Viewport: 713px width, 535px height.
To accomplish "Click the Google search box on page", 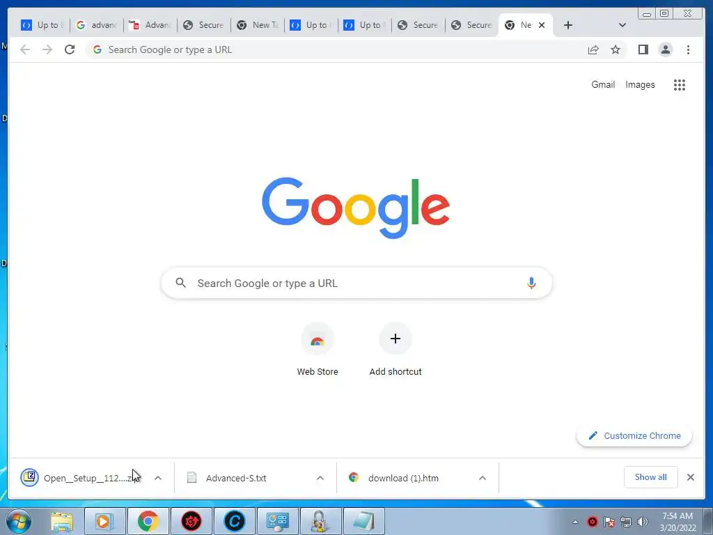I will click(356, 283).
